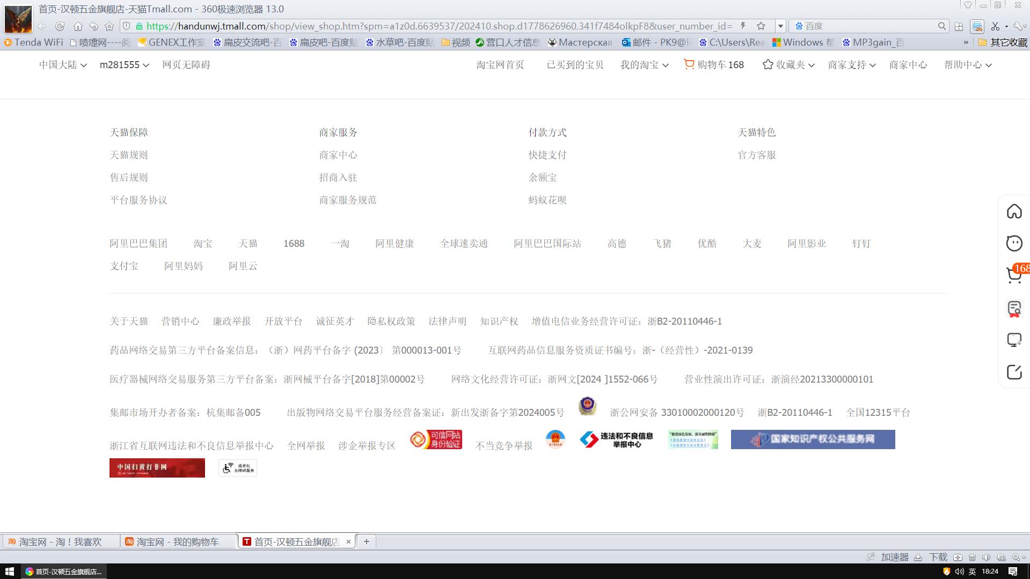The height and width of the screenshot is (579, 1030).
Task: Expand the 中国大陆 region dropdown
Action: tap(63, 65)
